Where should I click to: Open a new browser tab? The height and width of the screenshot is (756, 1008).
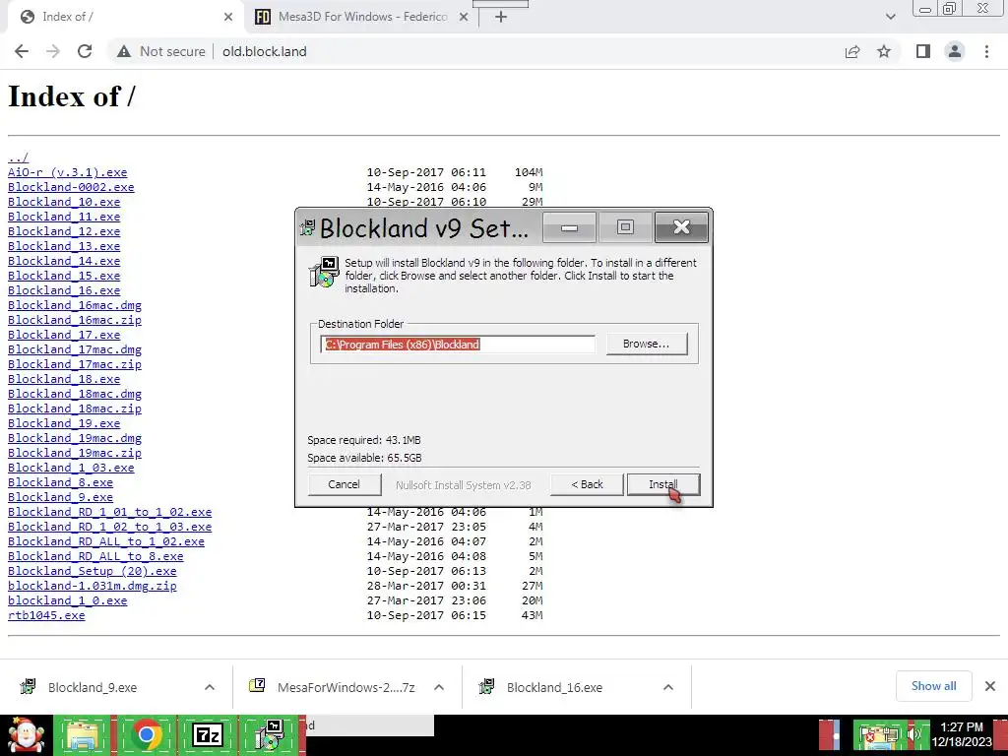(x=501, y=18)
